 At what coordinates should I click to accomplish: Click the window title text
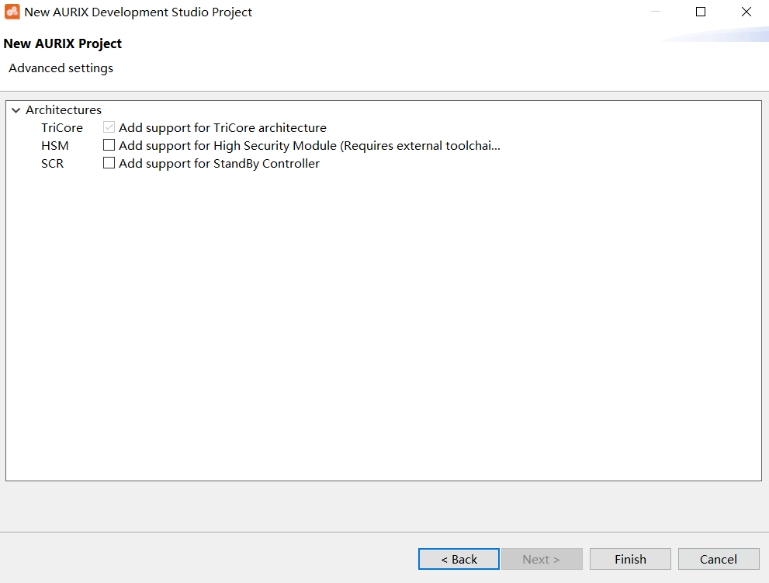click(138, 12)
